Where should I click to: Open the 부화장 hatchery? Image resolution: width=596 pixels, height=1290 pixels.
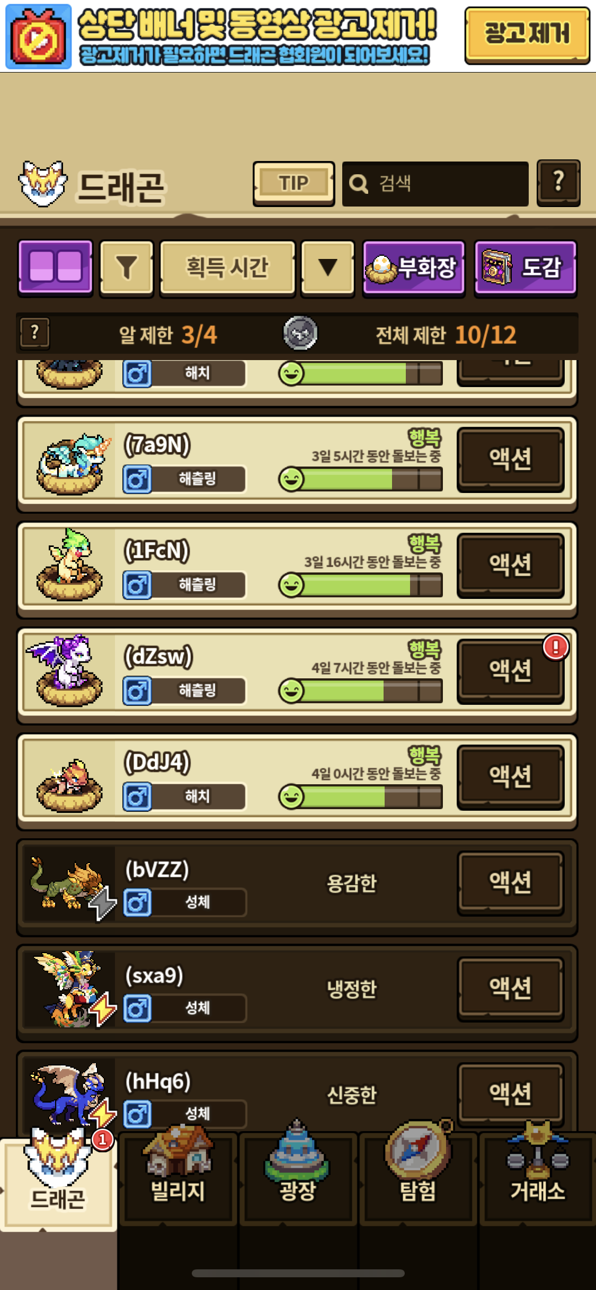click(x=414, y=267)
